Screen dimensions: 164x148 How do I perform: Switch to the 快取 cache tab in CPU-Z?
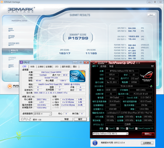[33, 67]
